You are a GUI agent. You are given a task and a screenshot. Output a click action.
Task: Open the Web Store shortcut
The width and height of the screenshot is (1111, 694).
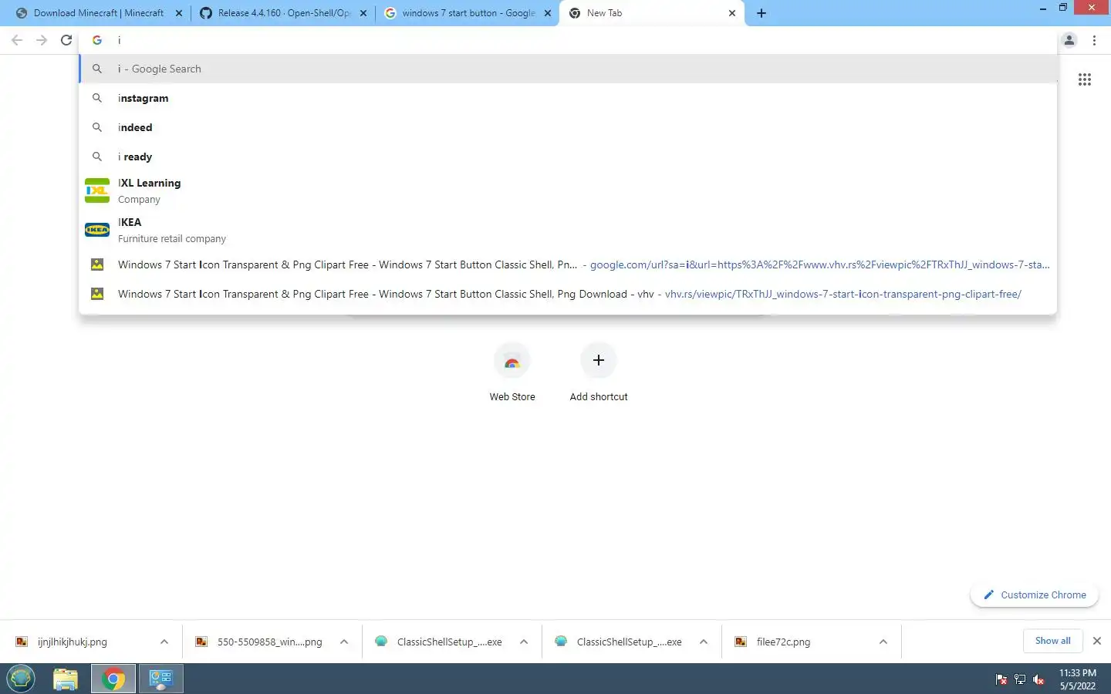pyautogui.click(x=512, y=372)
